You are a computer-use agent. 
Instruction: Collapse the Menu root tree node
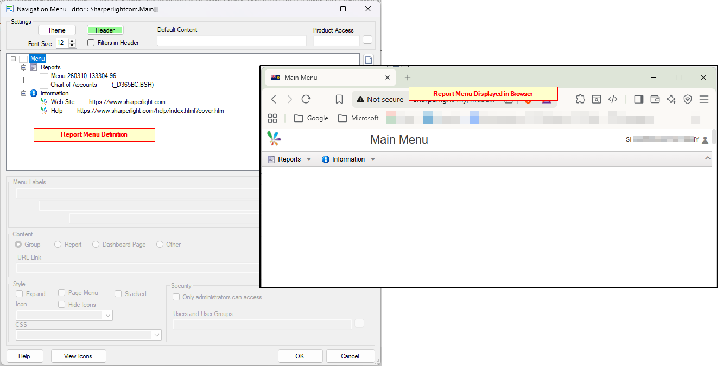14,59
